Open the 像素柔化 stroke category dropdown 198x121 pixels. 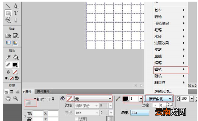159,99
